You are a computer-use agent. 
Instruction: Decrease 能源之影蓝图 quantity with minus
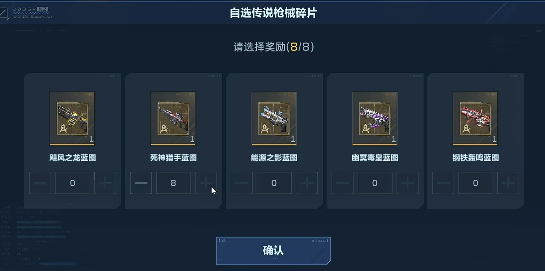241,183
